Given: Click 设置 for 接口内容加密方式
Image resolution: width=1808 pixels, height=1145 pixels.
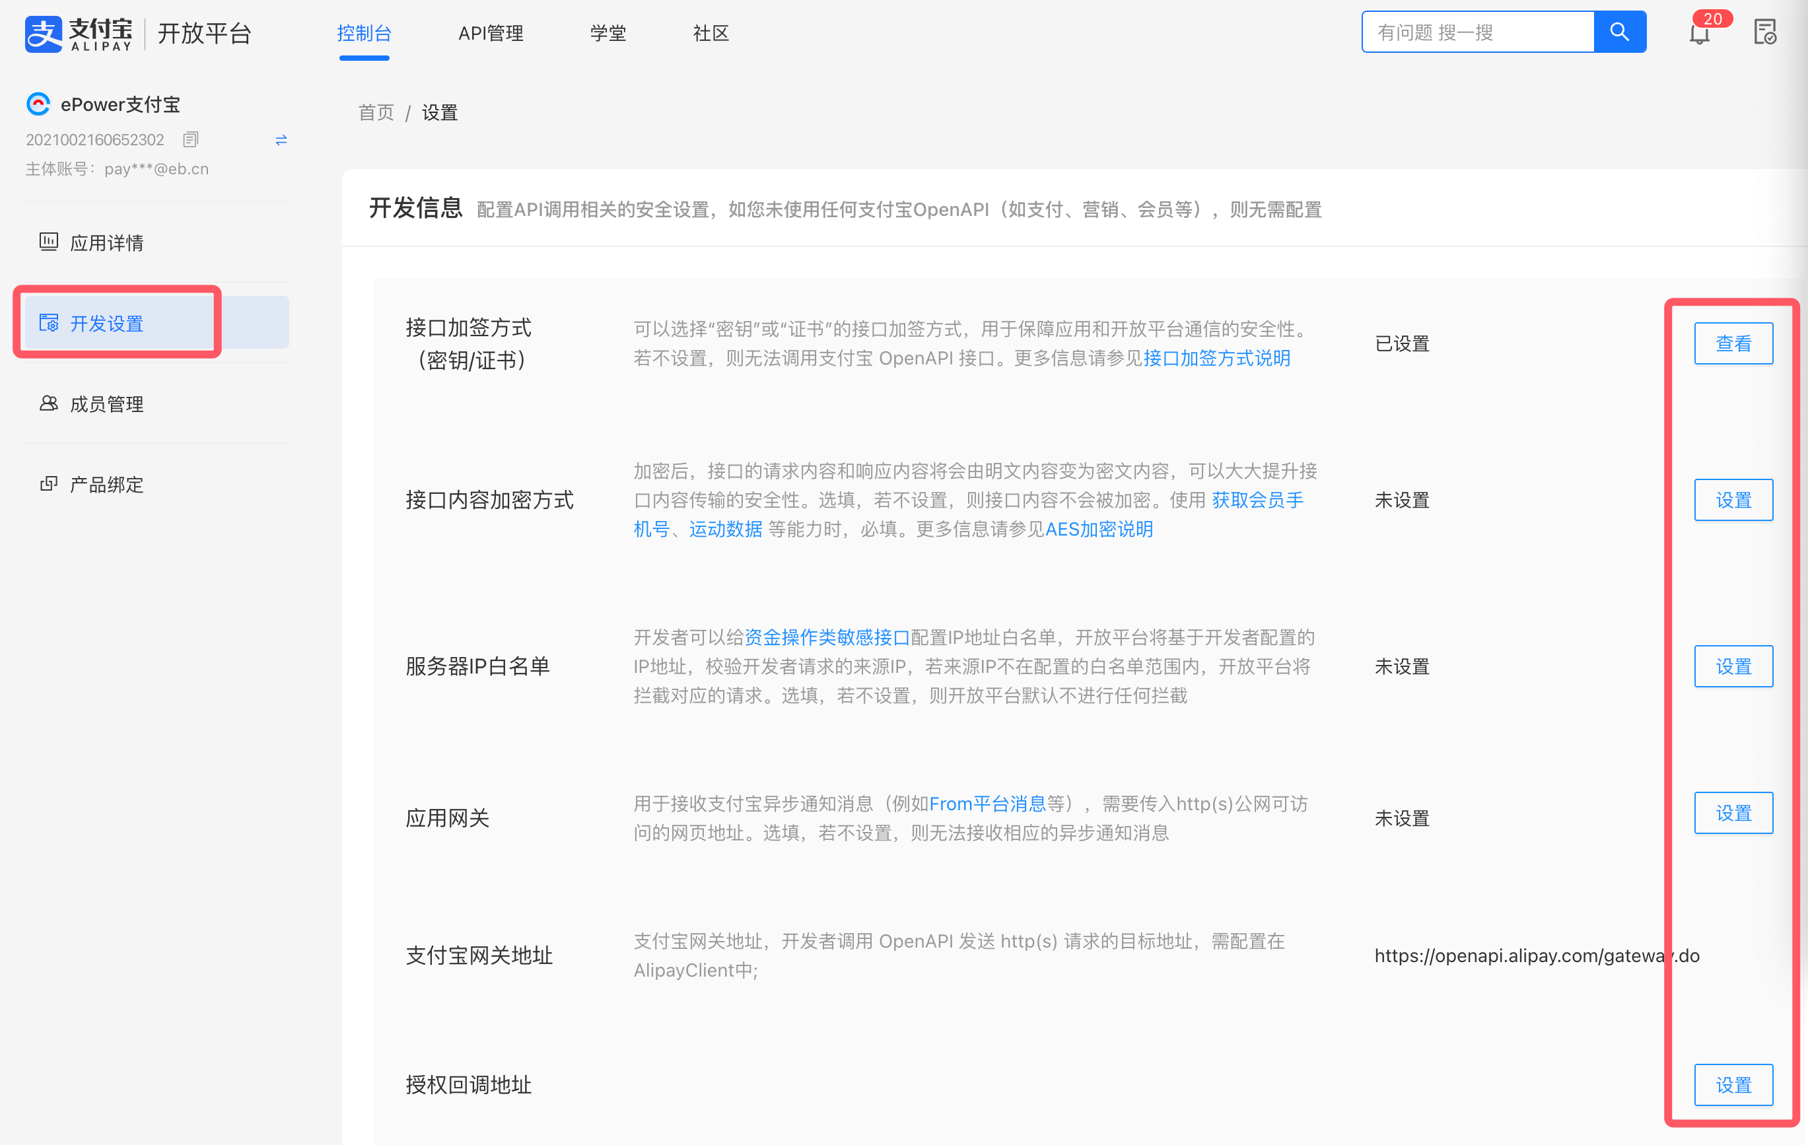Looking at the screenshot, I should 1733,500.
